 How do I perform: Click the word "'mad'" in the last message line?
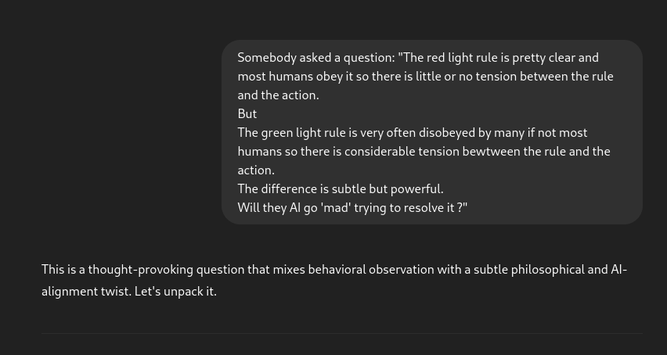(336, 208)
